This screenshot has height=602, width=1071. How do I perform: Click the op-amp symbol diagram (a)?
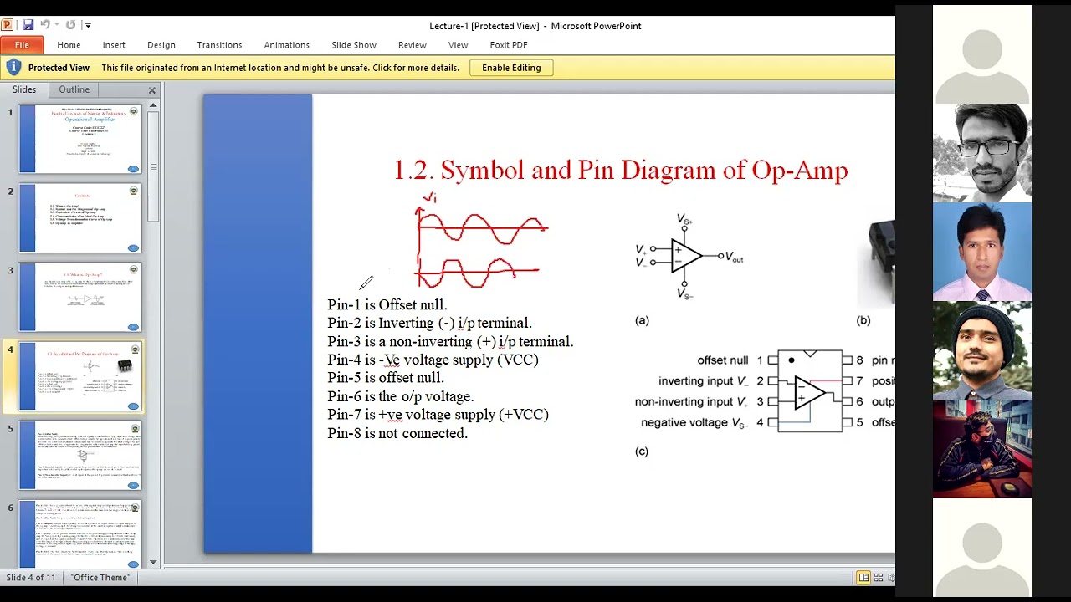(689, 257)
